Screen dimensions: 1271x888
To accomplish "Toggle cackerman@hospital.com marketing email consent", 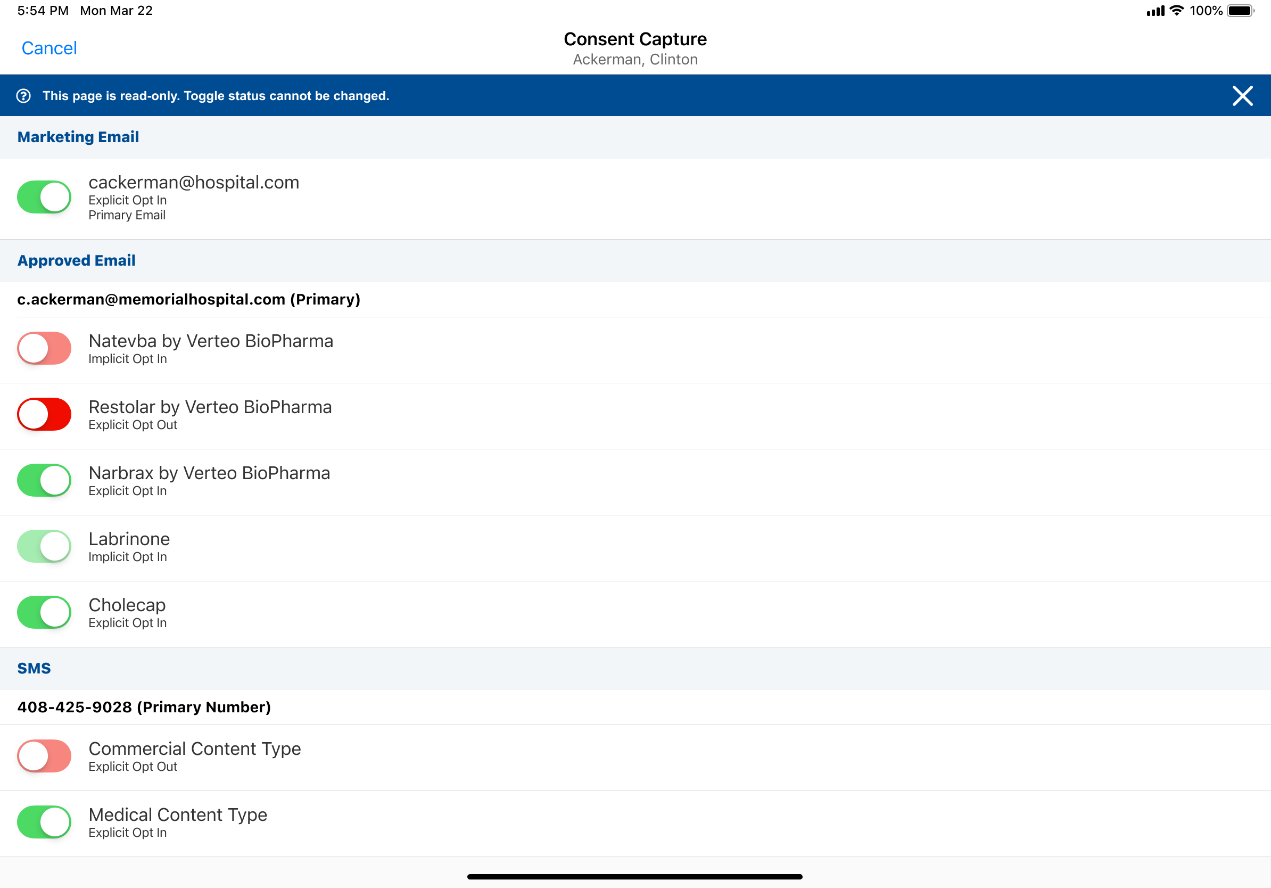I will (x=44, y=196).
